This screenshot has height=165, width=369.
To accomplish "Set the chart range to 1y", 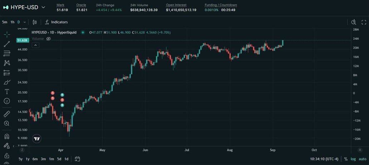I will click(28, 159).
